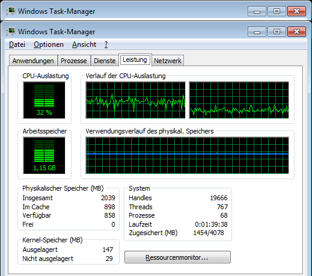Switch to the Netzwerk tab

click(x=168, y=61)
